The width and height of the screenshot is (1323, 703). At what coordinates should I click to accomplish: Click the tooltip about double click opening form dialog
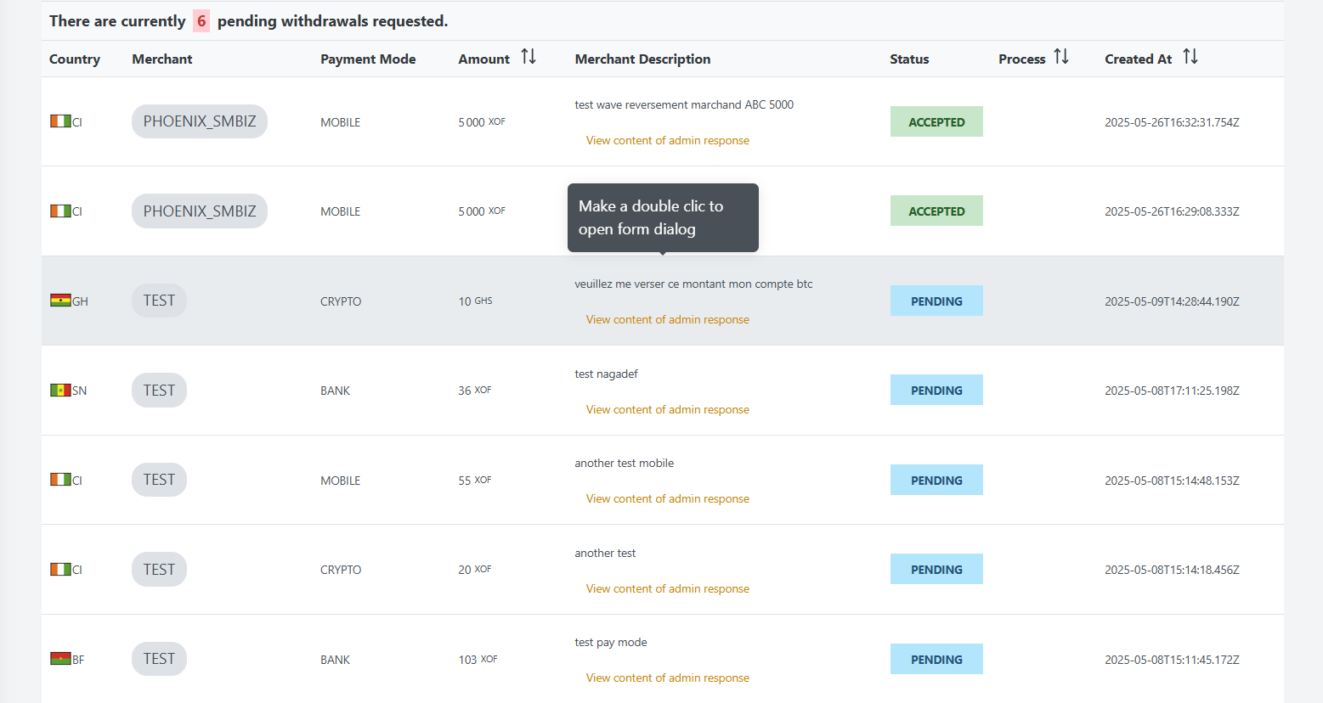pos(663,217)
